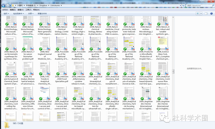Click the change view icon in toolbar

pyautogui.click(x=198, y=14)
